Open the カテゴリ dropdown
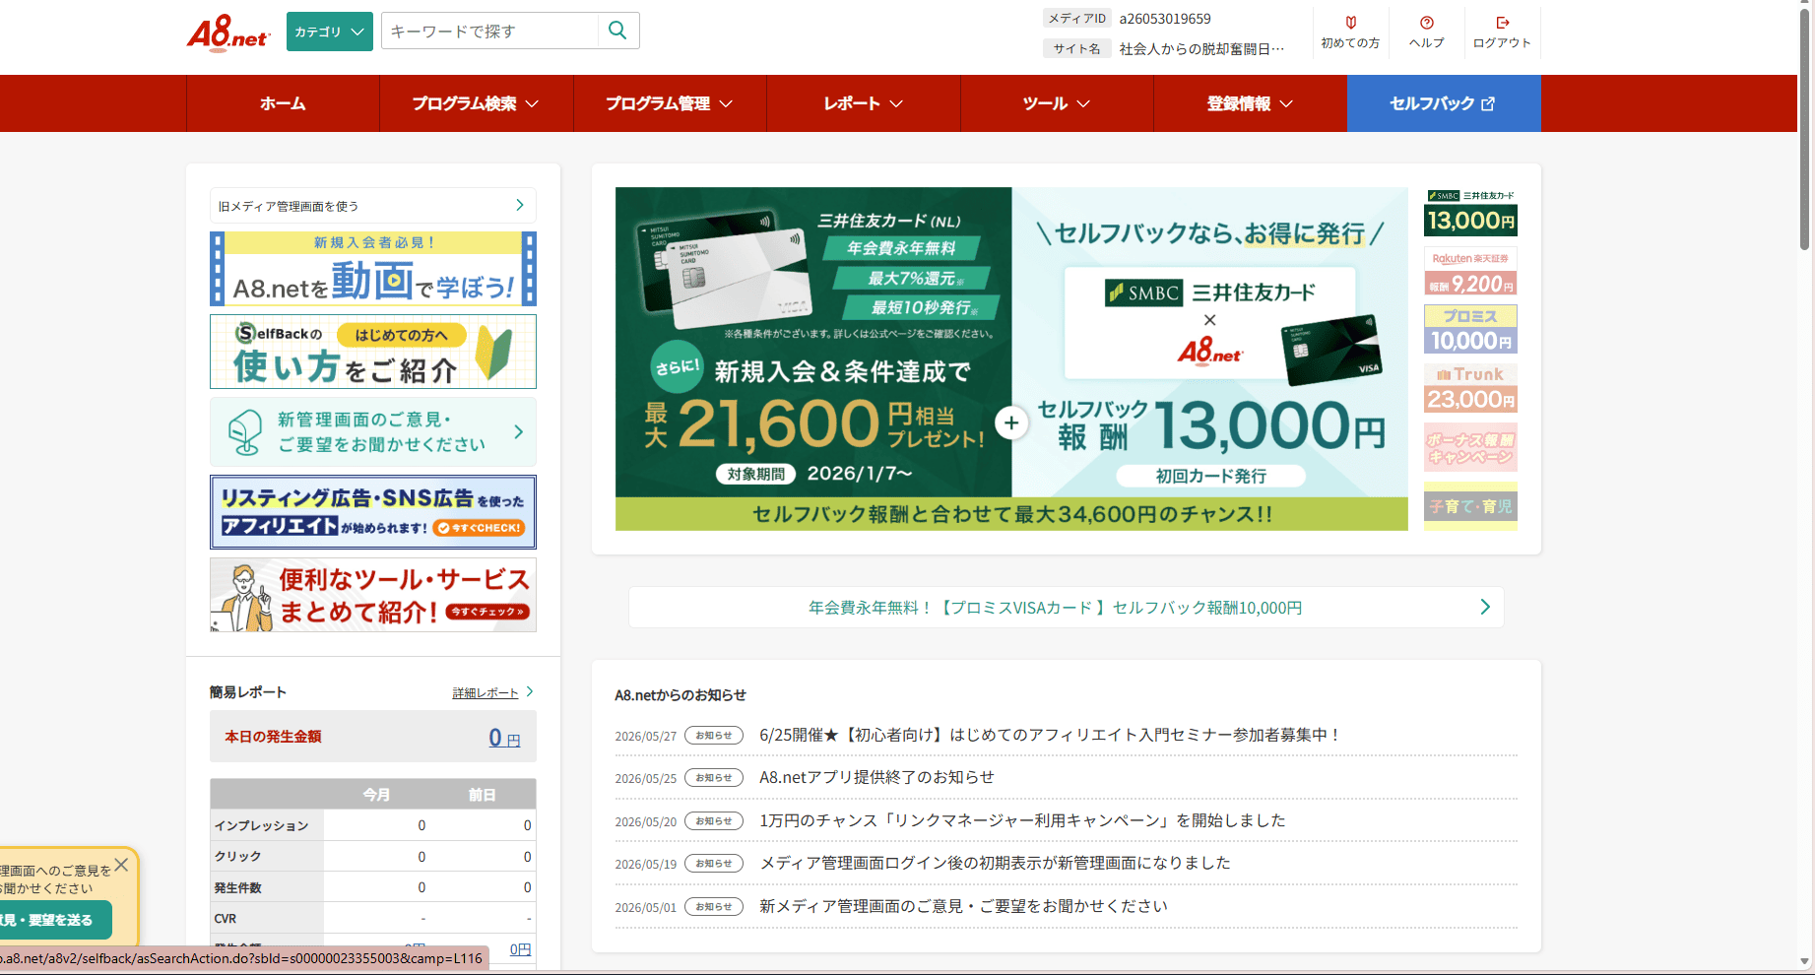 pyautogui.click(x=330, y=32)
